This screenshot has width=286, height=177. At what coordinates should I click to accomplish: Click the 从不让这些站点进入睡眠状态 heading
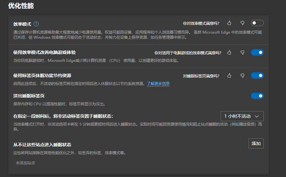[42, 145]
